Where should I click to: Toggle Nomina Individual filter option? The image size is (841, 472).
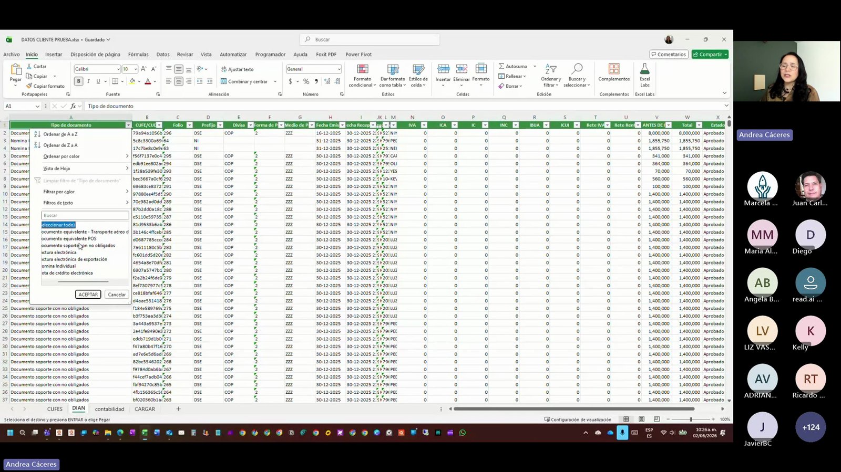coord(58,266)
